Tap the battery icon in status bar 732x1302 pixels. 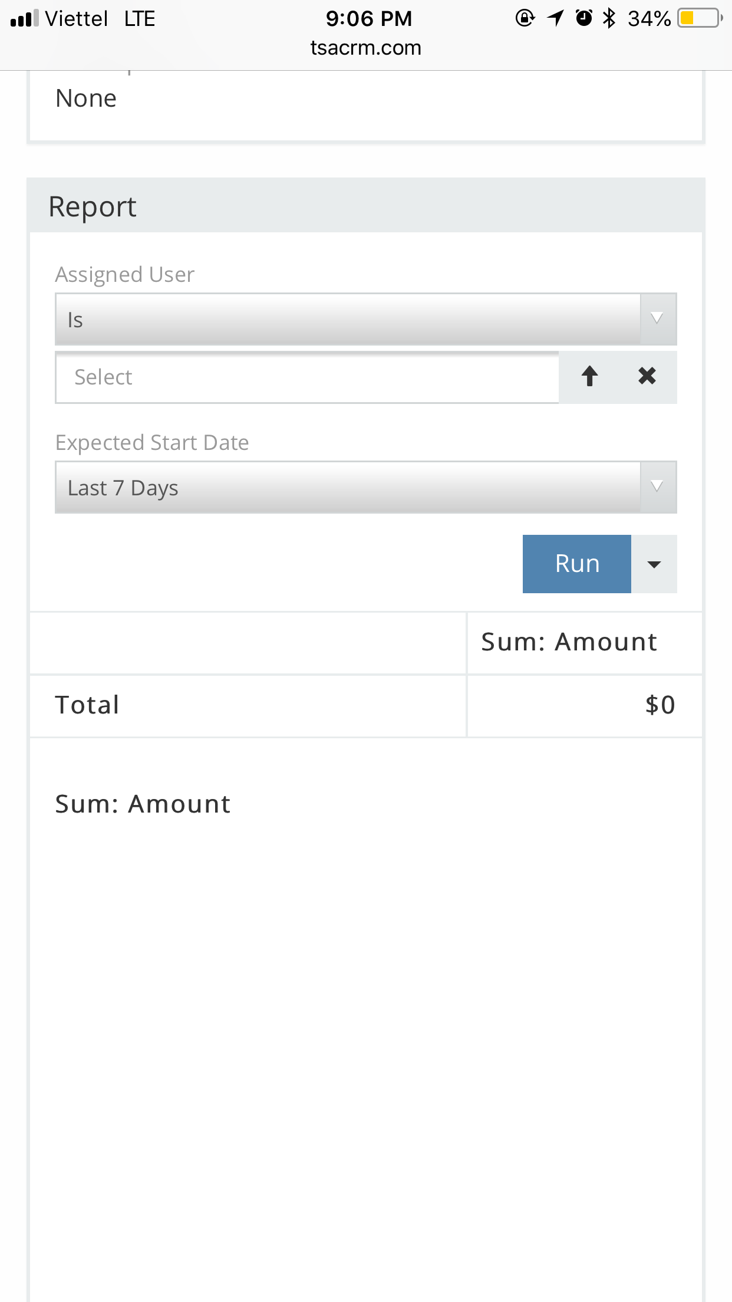(x=700, y=18)
